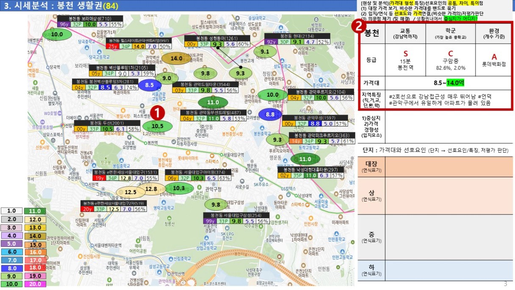The height and width of the screenshot is (290, 515).
Task: Click the purple 96y age cell
Action: click(64, 25)
